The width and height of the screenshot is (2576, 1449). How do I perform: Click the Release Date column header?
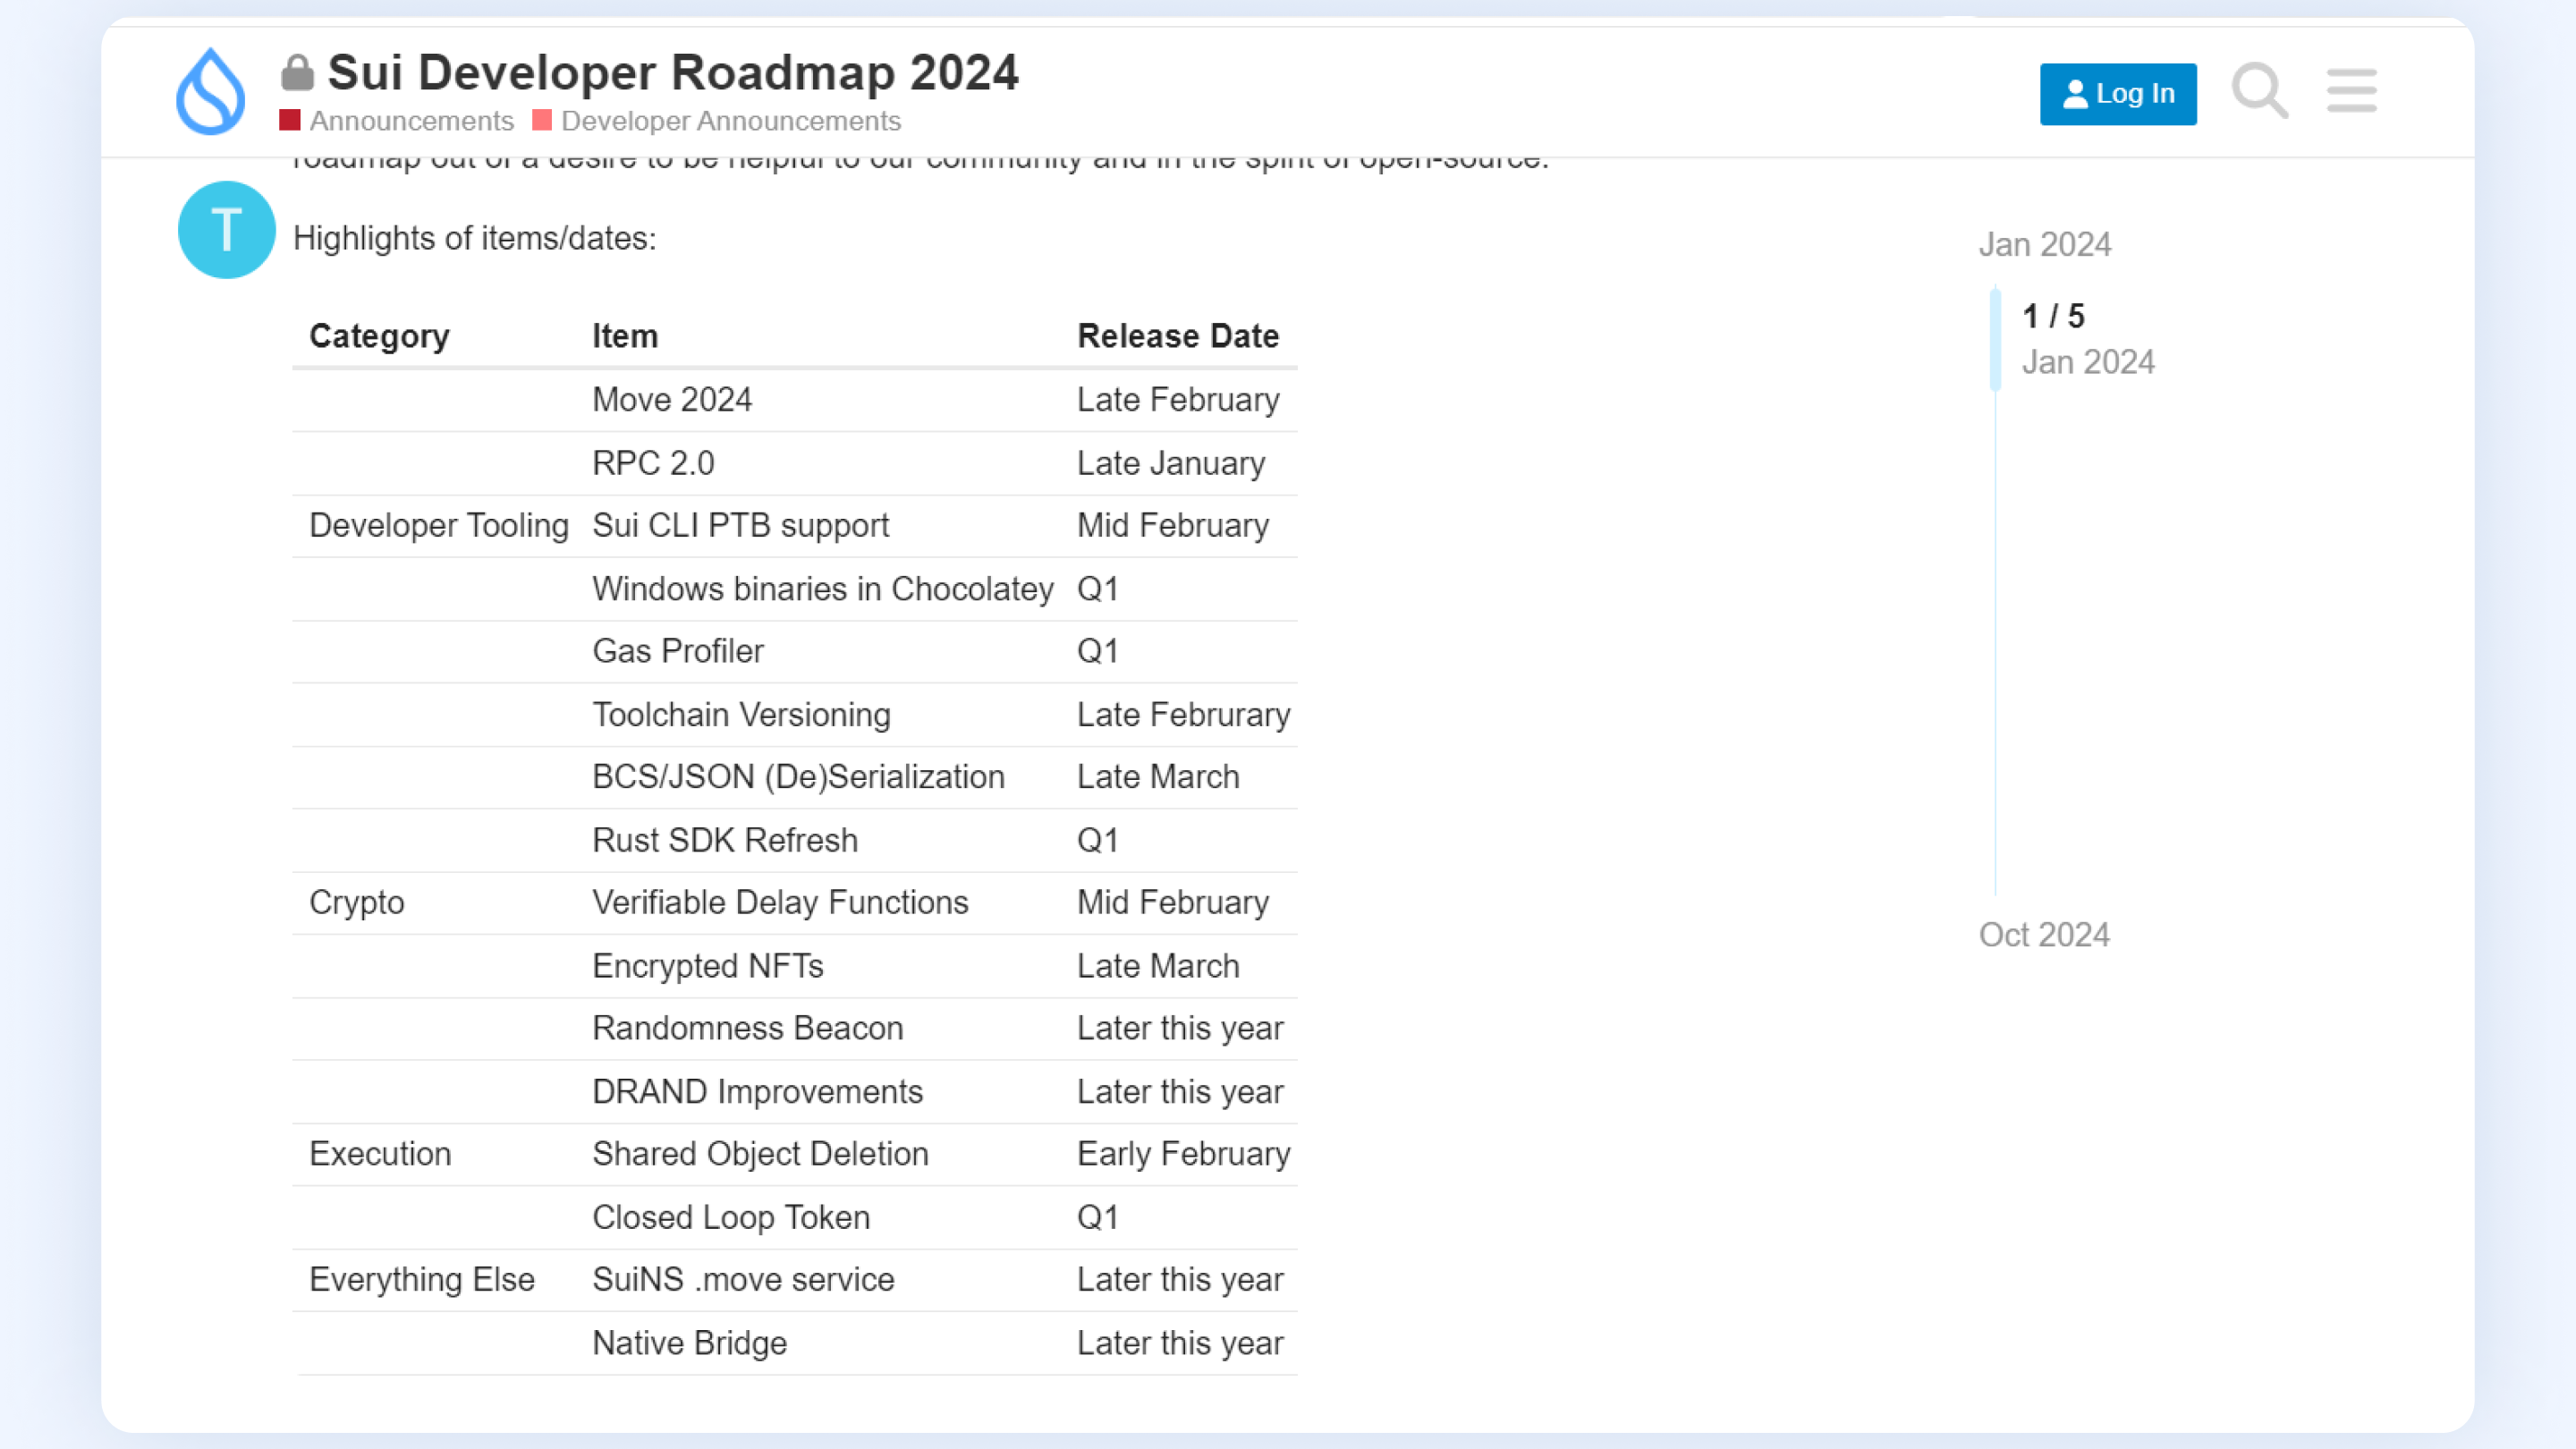tap(1178, 336)
